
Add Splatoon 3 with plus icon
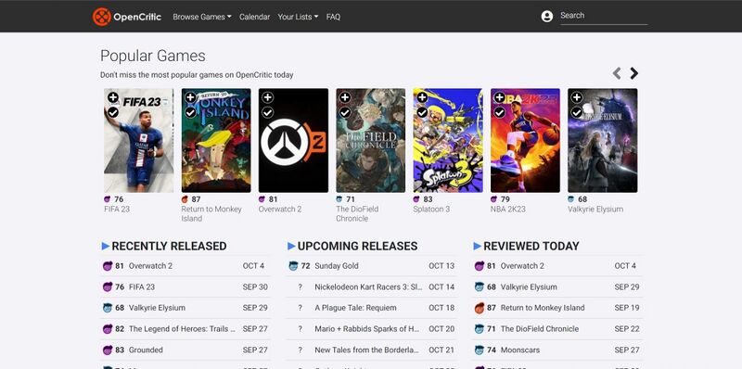point(422,97)
